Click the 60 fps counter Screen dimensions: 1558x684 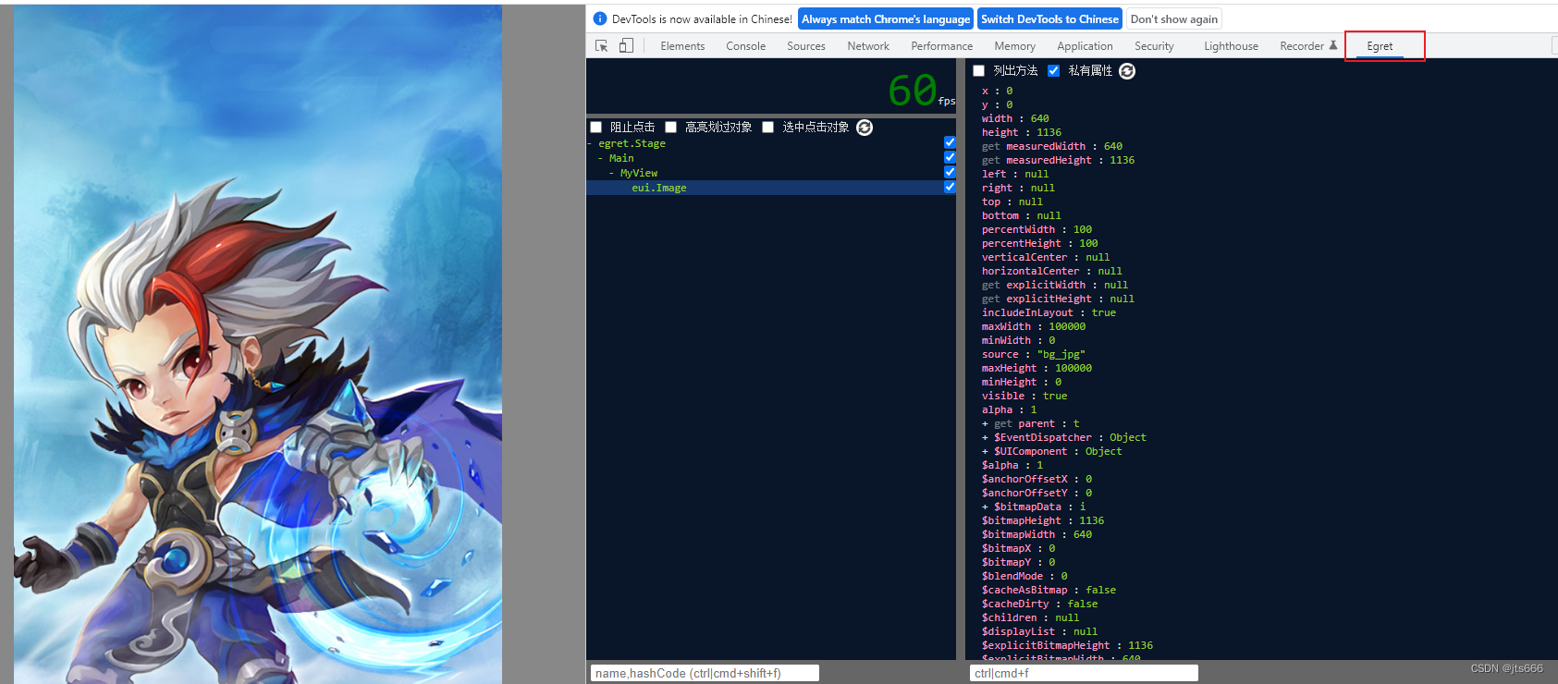(921, 90)
